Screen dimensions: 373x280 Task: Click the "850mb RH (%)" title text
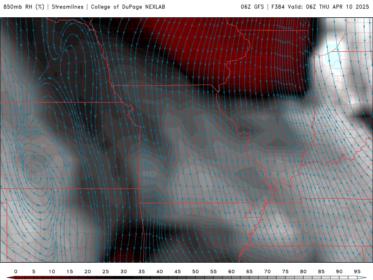pos(24,7)
